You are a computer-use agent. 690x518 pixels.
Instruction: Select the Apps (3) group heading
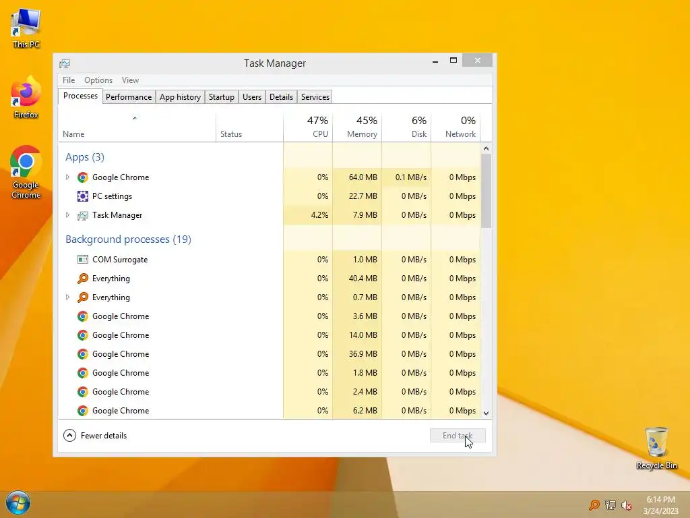coord(85,157)
